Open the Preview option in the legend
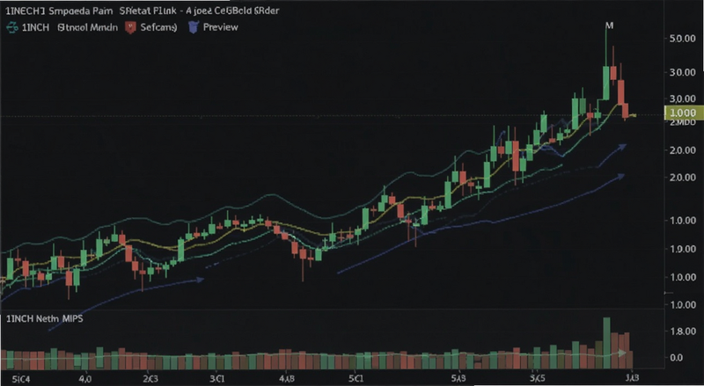This screenshot has height=386, width=704. [x=220, y=27]
